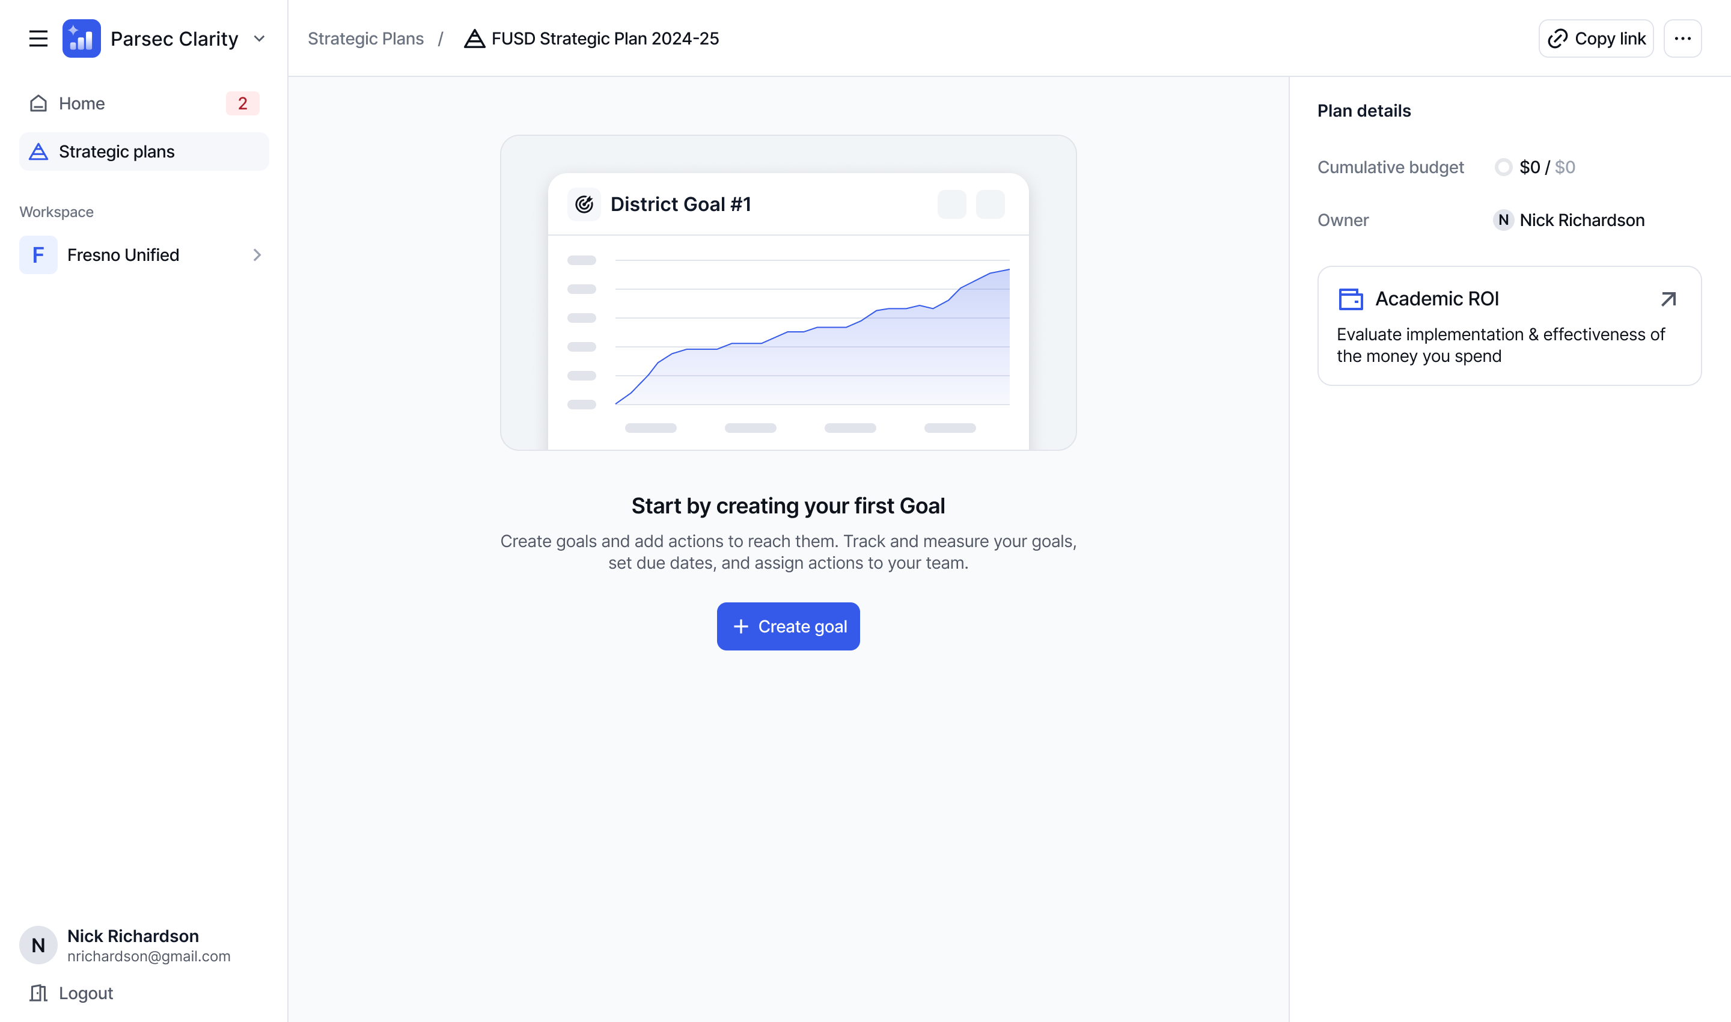Open the three-dots more options menu
Viewport: 1731px width, 1022px height.
pos(1682,38)
